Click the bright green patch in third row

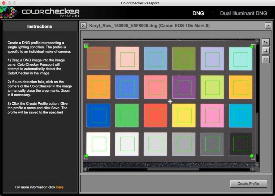(127, 115)
